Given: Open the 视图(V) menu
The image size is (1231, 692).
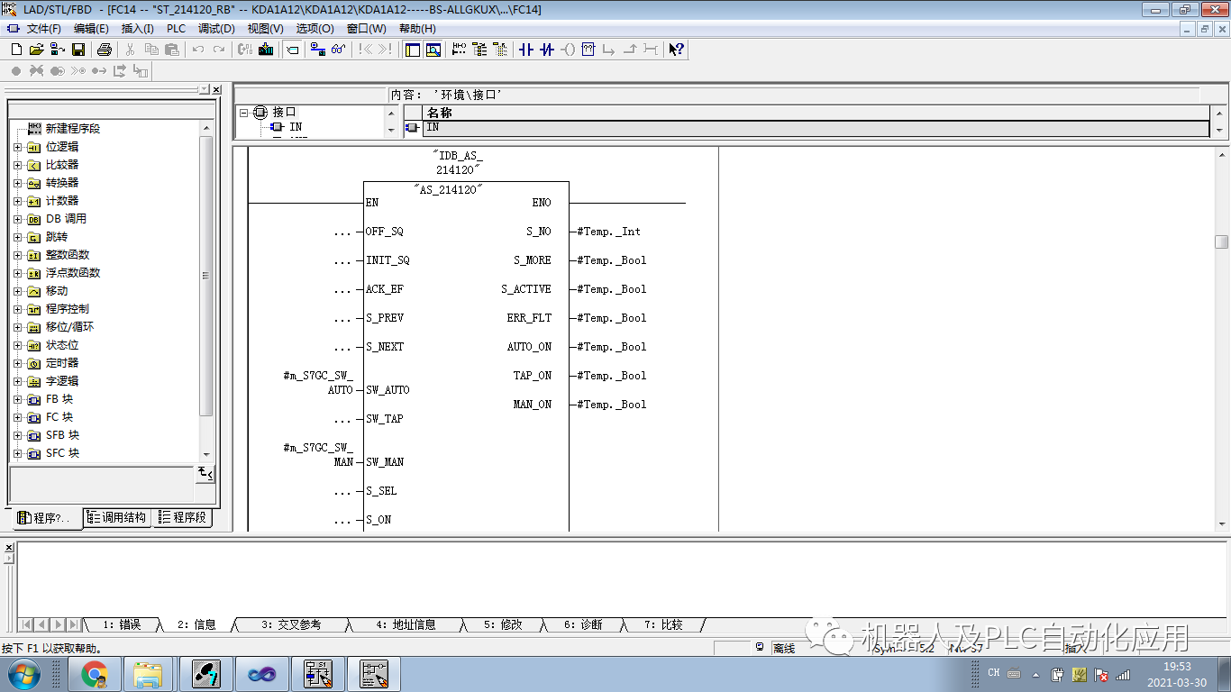Looking at the screenshot, I should pos(266,29).
